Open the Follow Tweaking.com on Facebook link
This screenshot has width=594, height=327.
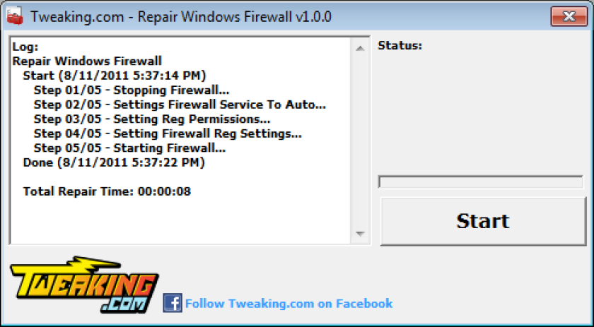click(289, 304)
